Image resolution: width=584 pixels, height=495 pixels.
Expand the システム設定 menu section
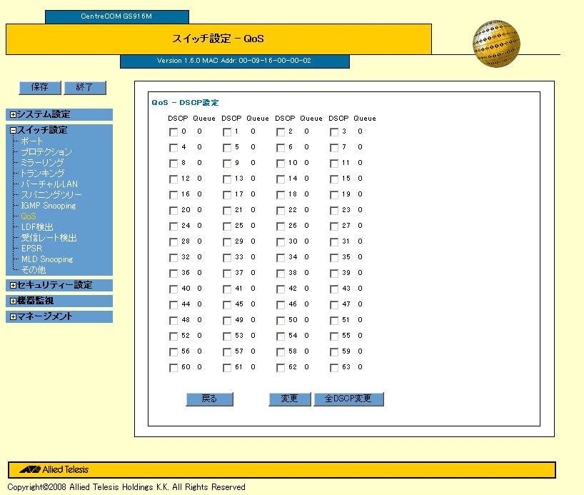click(13, 114)
